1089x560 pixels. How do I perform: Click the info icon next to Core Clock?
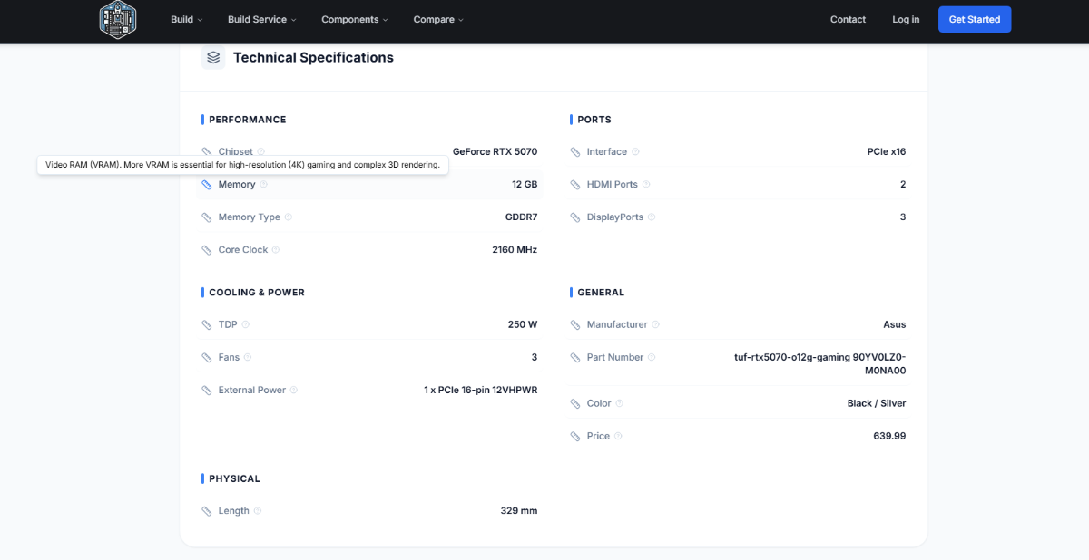[276, 250]
